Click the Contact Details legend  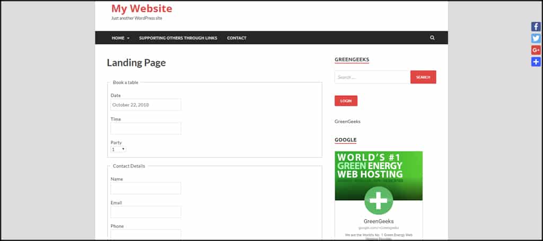pos(129,166)
